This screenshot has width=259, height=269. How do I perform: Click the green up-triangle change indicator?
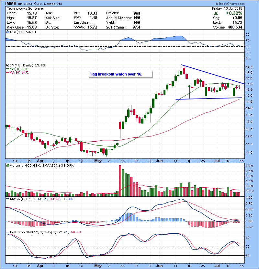[x=216, y=13]
